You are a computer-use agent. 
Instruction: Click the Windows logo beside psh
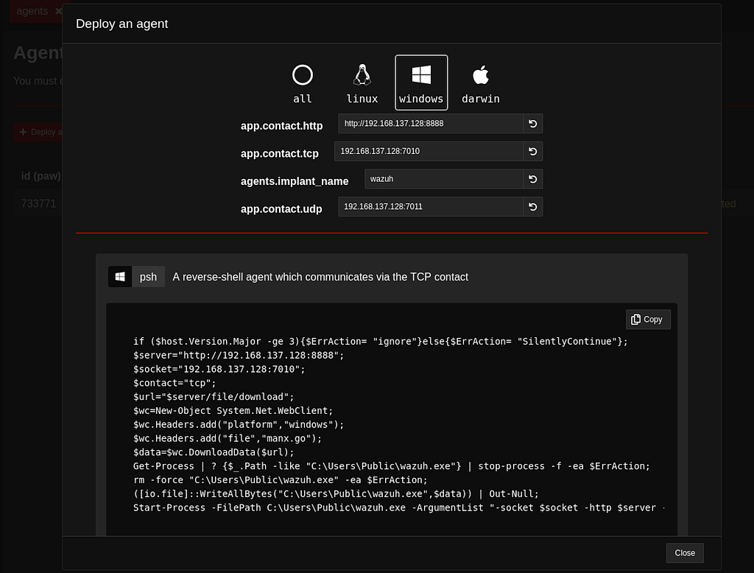120,277
